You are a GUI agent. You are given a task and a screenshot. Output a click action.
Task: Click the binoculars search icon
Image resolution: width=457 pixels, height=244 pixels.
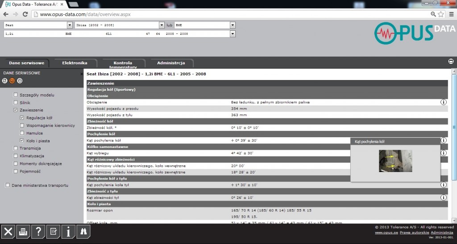pos(83,232)
